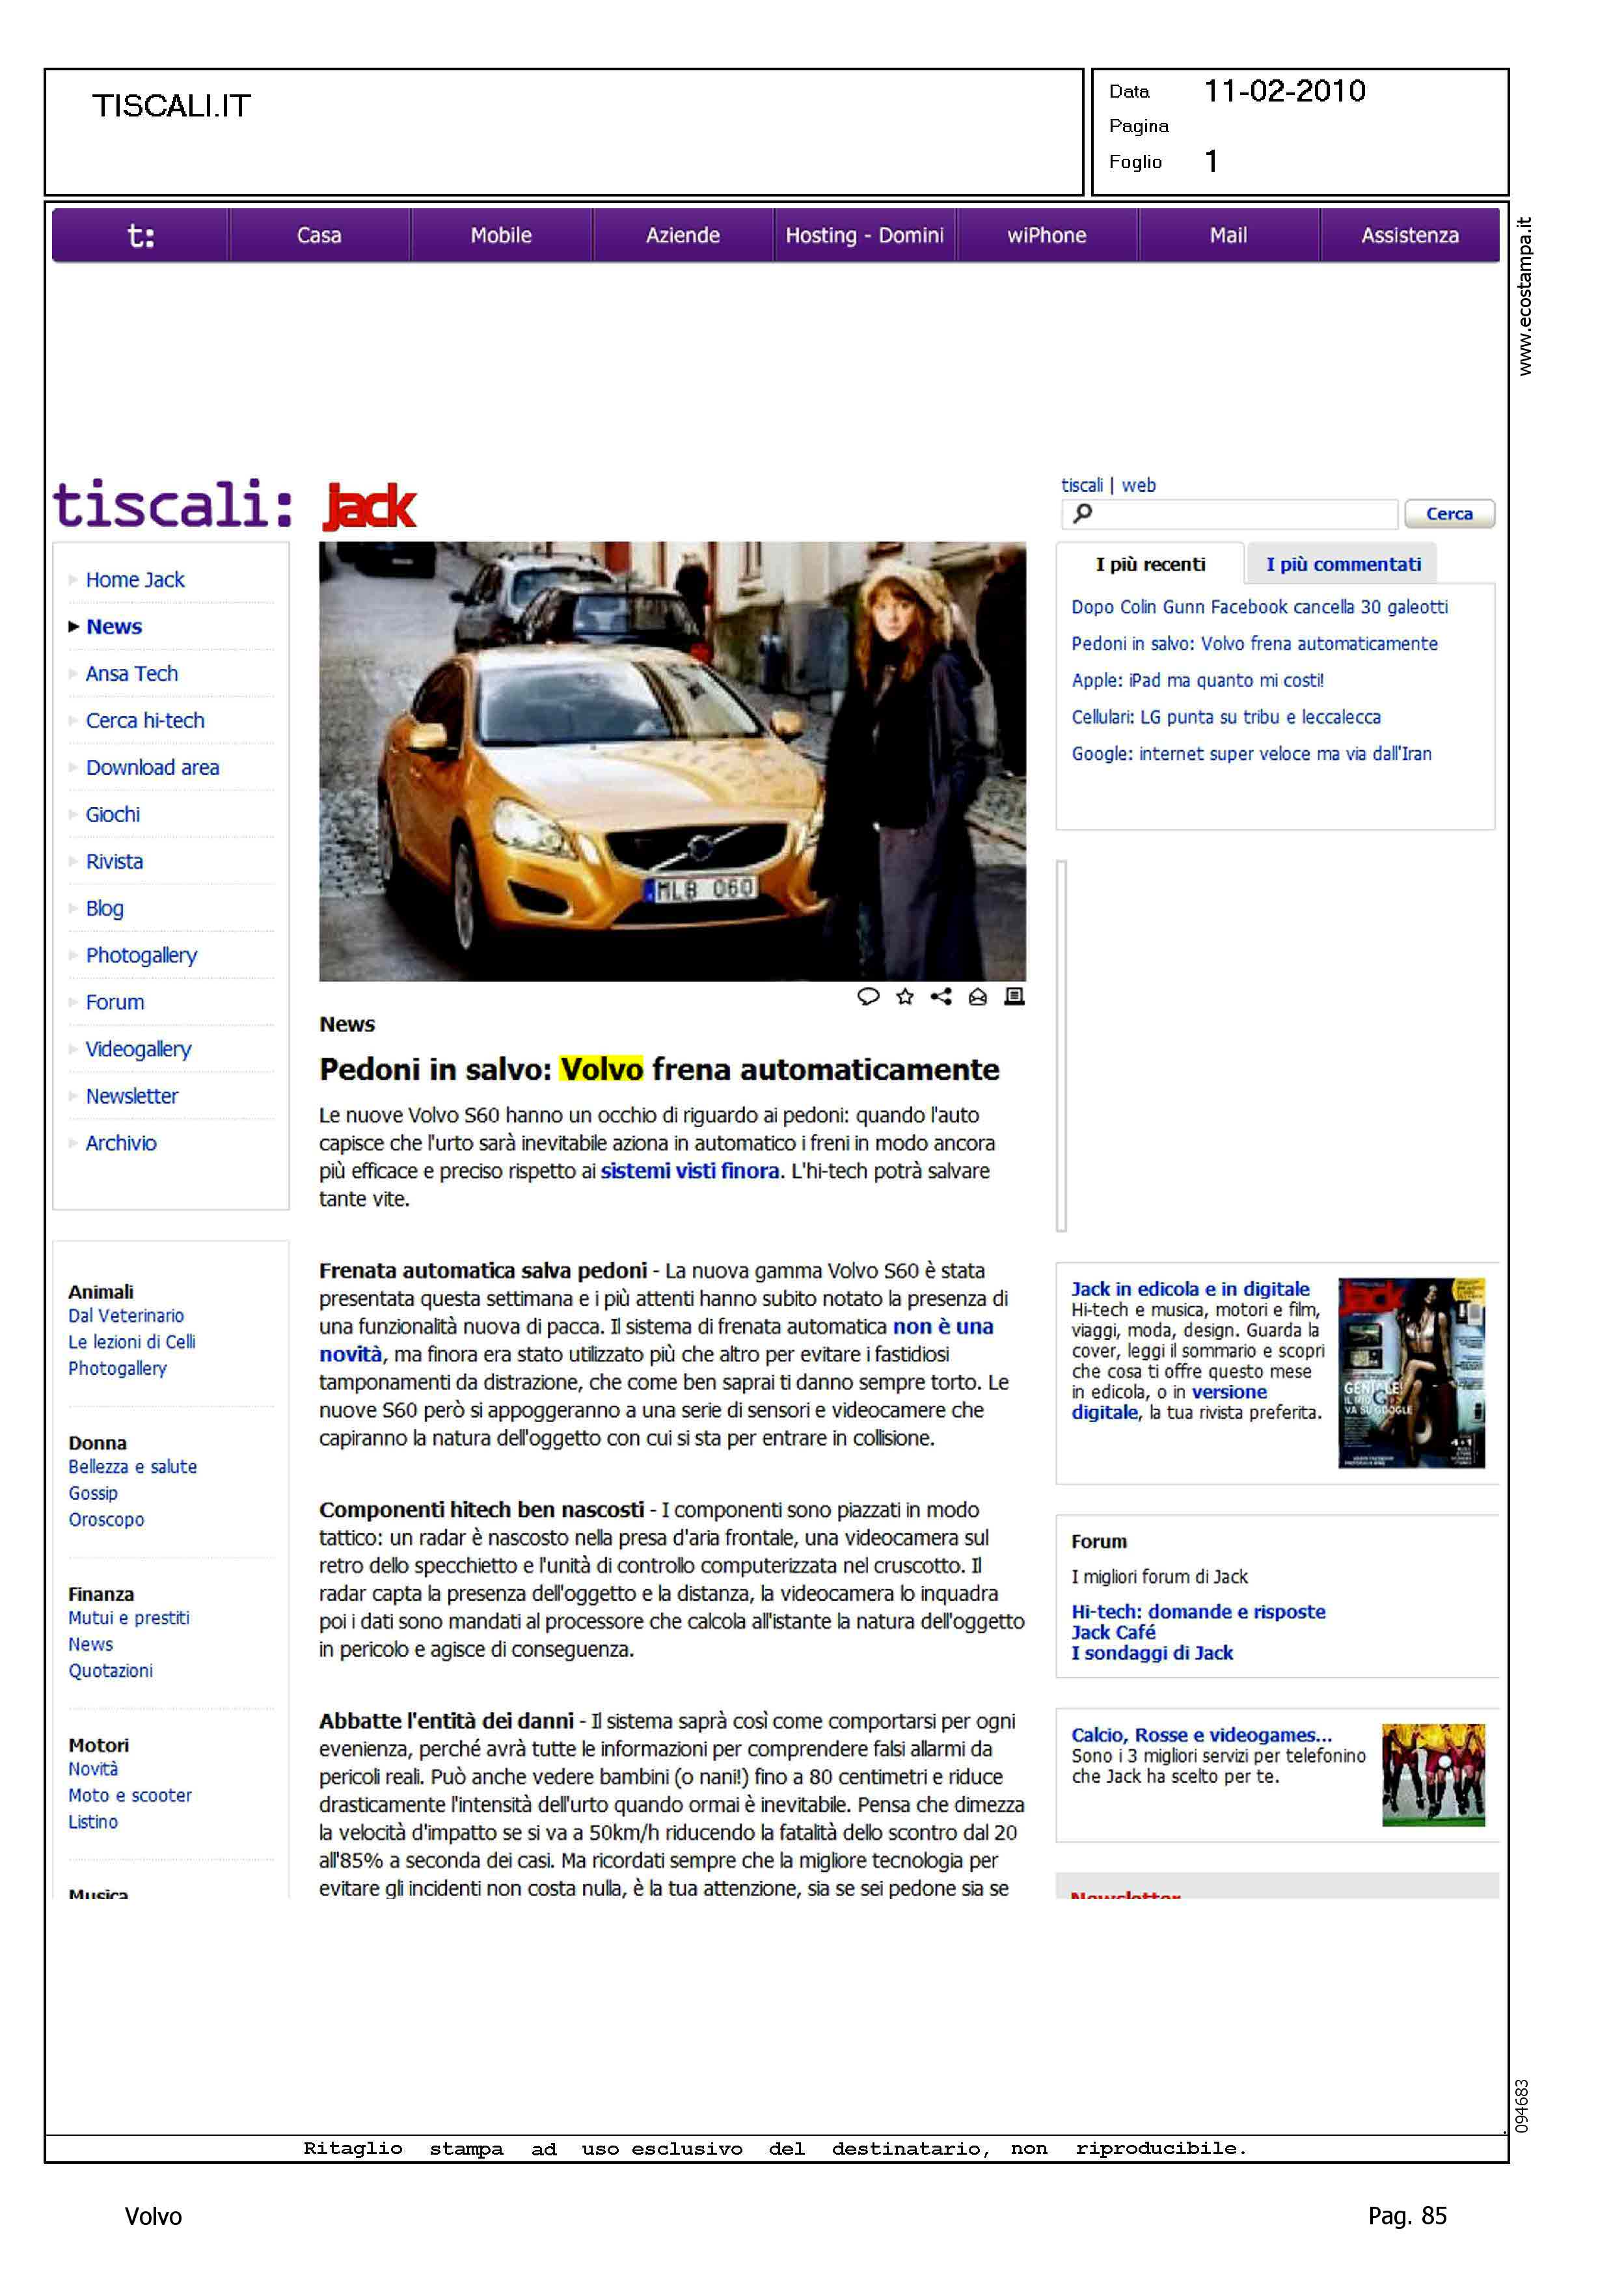This screenshot has height=2279, width=1624.
Task: Open Apple iPad ma quanto mi costi
Action: 1197,681
